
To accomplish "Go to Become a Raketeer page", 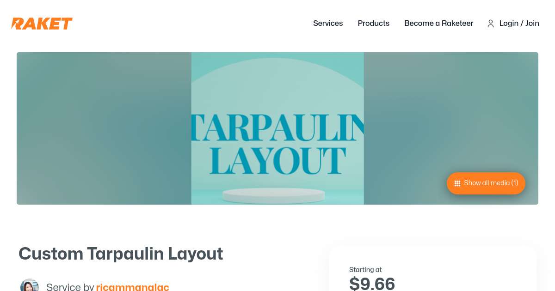I will (x=438, y=23).
